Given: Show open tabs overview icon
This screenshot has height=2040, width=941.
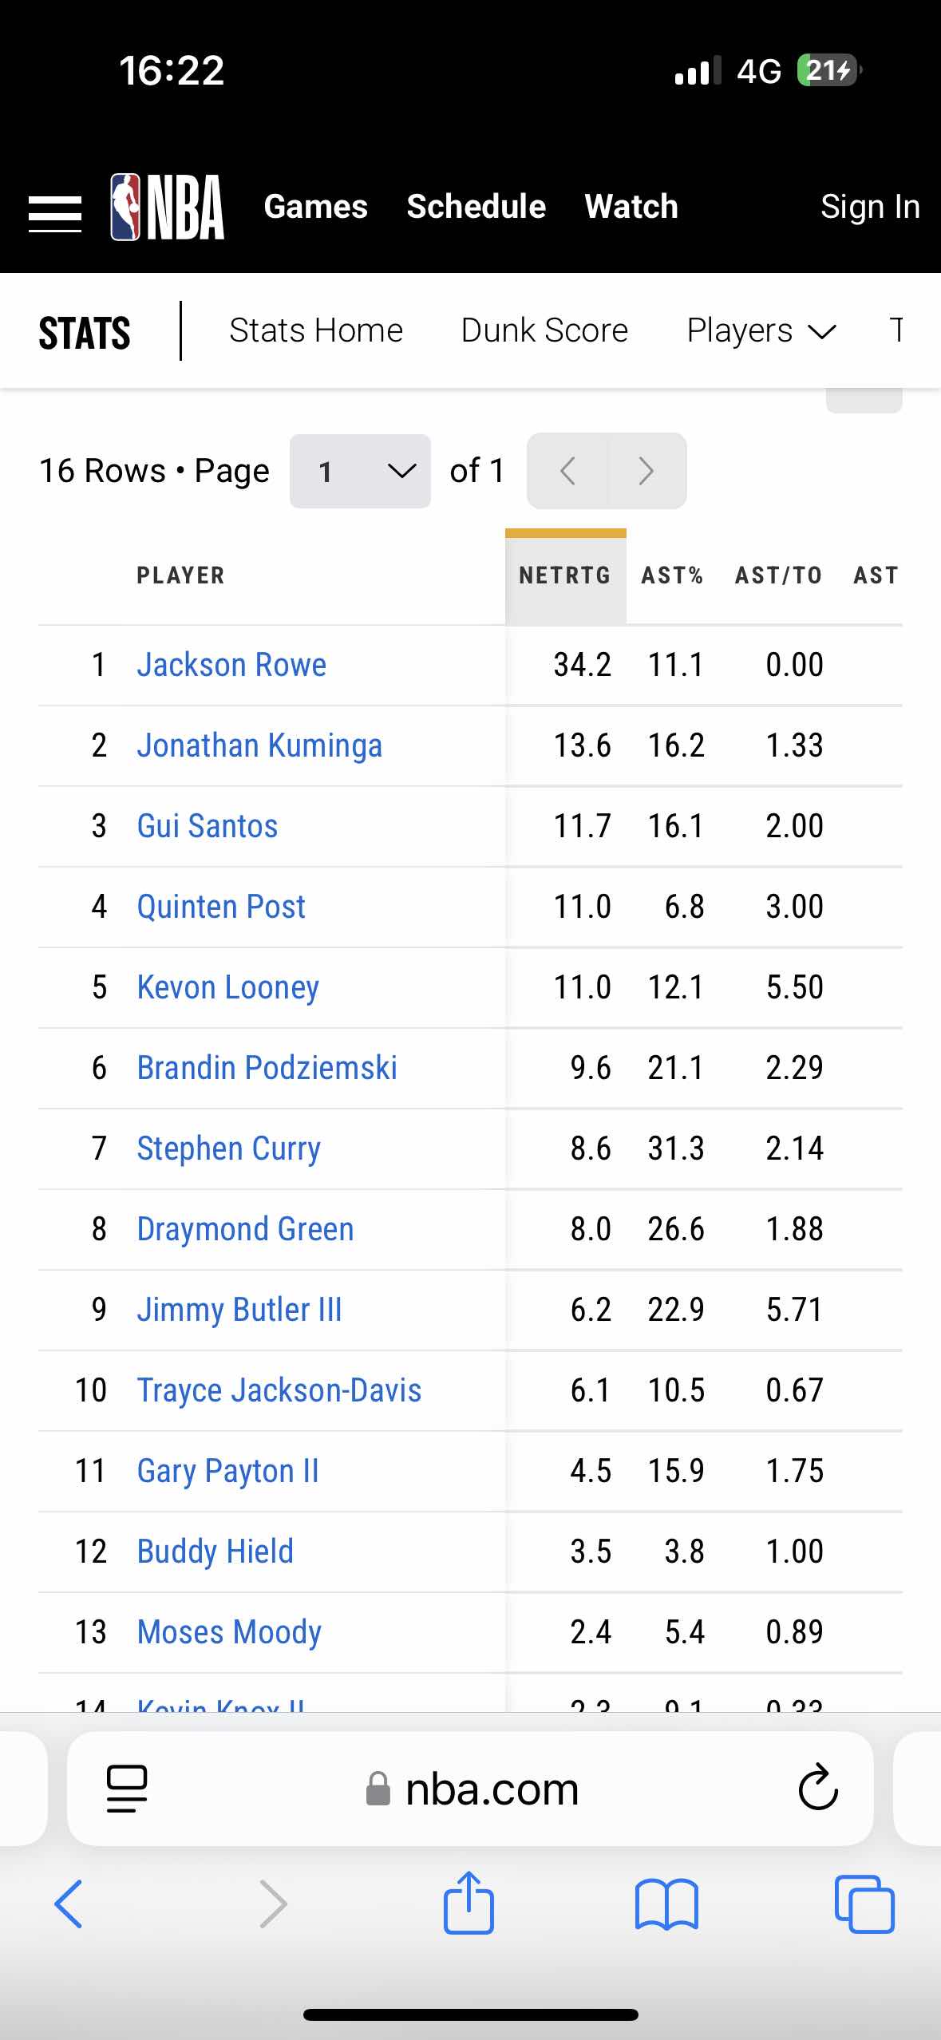Looking at the screenshot, I should pyautogui.click(x=864, y=1904).
